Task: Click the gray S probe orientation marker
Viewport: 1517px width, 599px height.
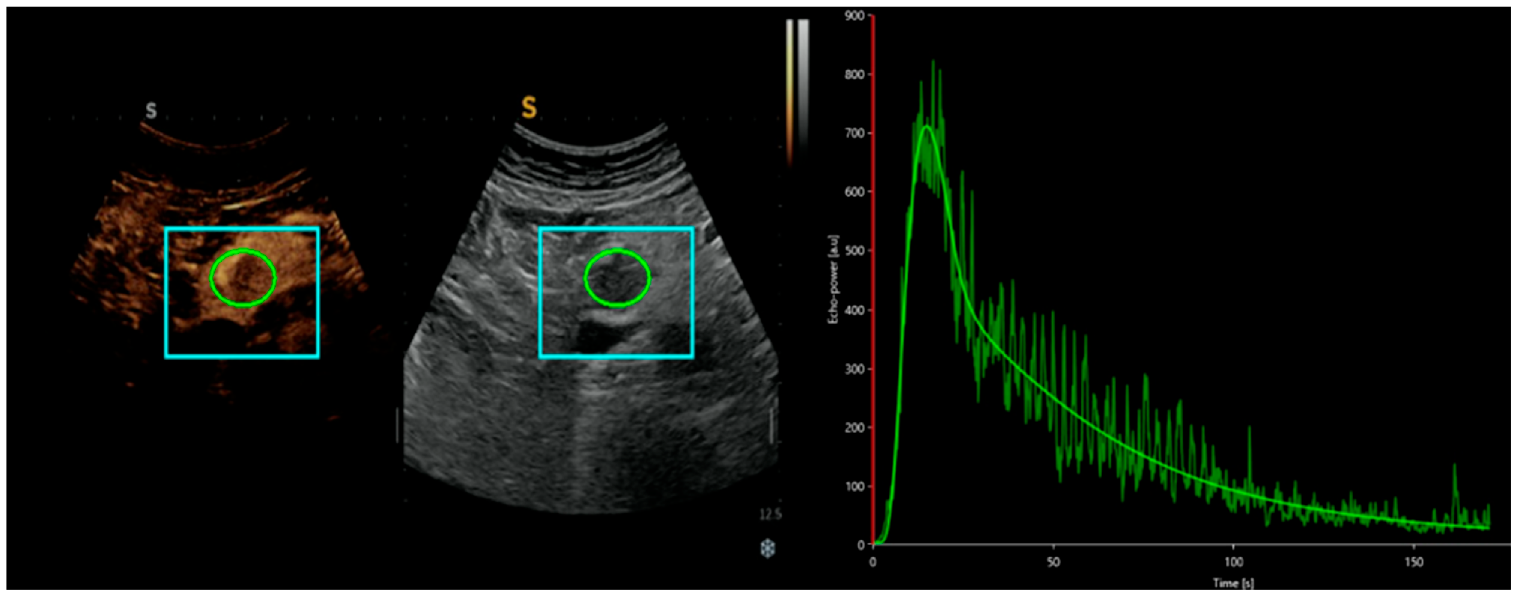Action: pyautogui.click(x=151, y=111)
